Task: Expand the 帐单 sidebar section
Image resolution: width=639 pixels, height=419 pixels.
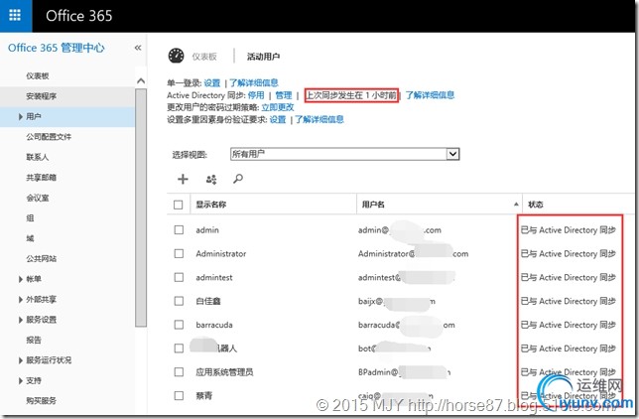Action: tap(21, 279)
